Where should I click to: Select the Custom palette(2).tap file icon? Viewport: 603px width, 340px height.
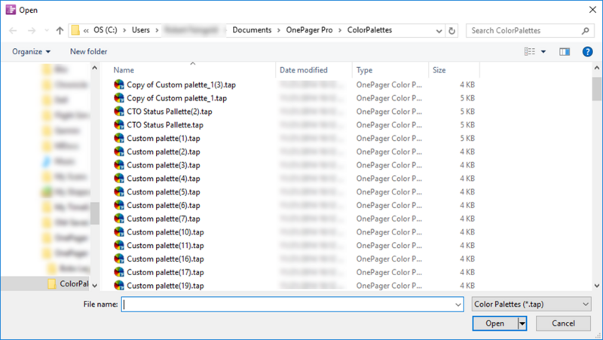pos(119,152)
